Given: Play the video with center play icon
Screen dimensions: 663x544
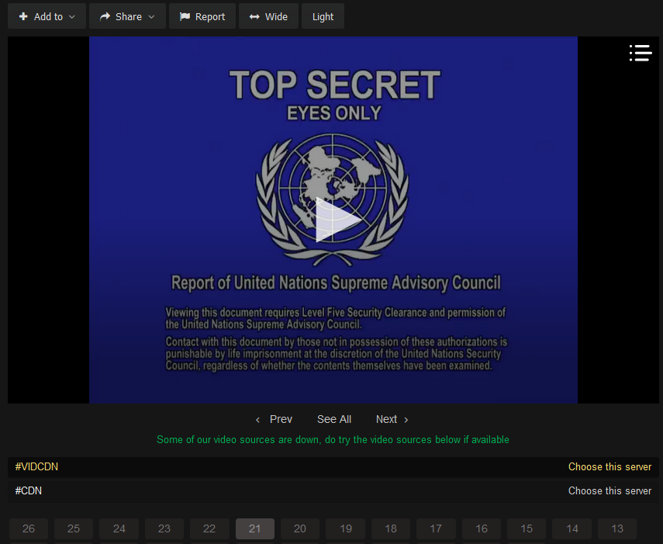Looking at the screenshot, I should click(x=338, y=220).
